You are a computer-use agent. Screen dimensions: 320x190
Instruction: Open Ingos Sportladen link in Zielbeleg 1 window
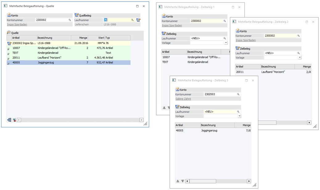(172, 26)
